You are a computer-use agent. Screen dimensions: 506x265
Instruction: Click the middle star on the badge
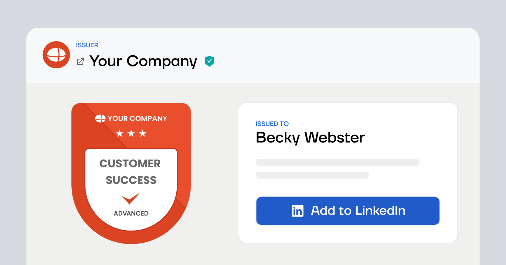tap(131, 133)
